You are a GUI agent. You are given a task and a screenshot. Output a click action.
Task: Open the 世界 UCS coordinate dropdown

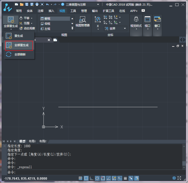coord(115,28)
